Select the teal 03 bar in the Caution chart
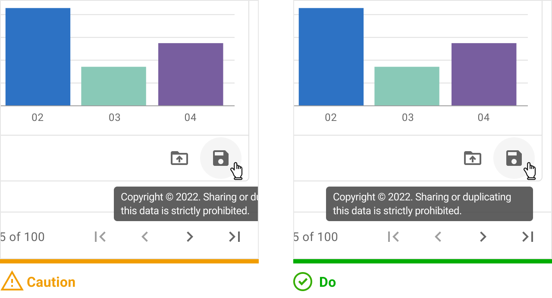The height and width of the screenshot is (298, 552). [x=114, y=86]
